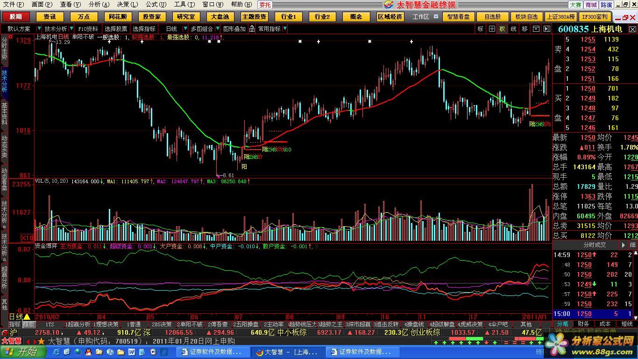Switch to the 财务 tab in right panel

583,323
